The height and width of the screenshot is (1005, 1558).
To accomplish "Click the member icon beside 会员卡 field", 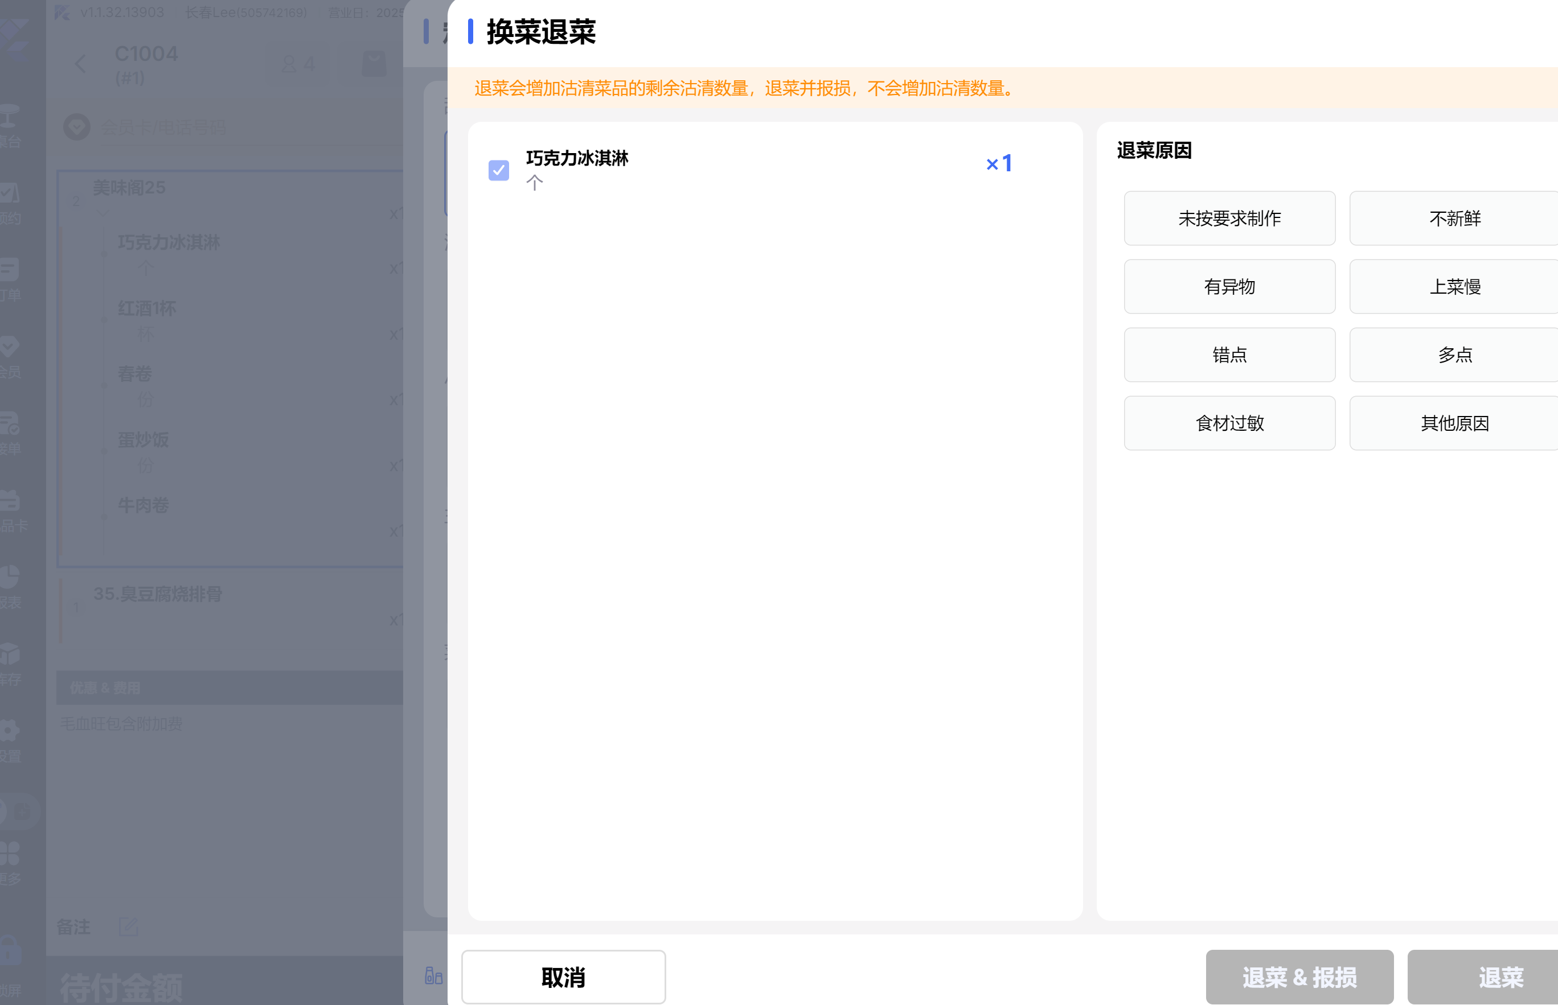I will point(77,127).
